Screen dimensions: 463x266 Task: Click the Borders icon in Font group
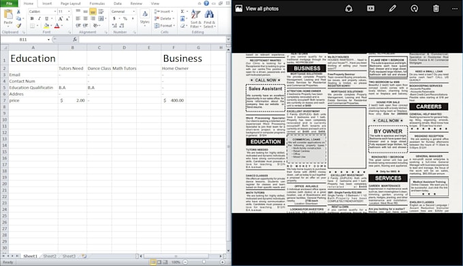click(33, 26)
